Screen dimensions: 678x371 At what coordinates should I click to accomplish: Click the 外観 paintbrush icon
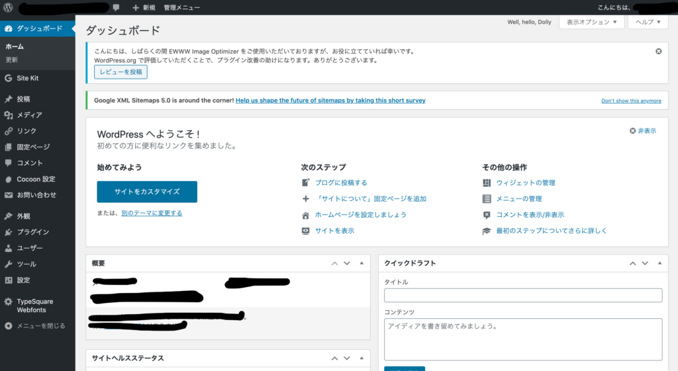point(8,216)
